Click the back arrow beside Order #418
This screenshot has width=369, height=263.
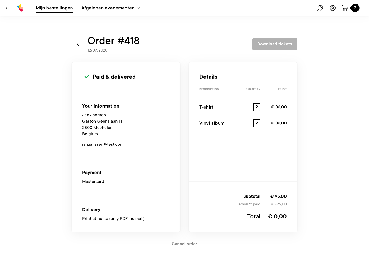point(78,44)
